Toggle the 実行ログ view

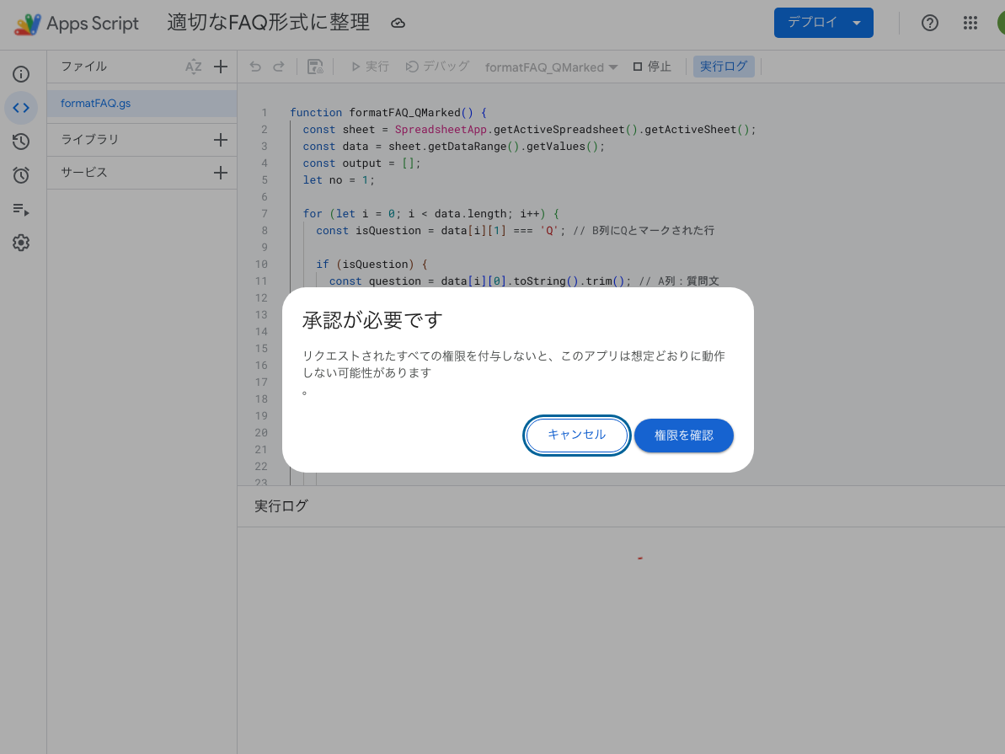pos(724,66)
